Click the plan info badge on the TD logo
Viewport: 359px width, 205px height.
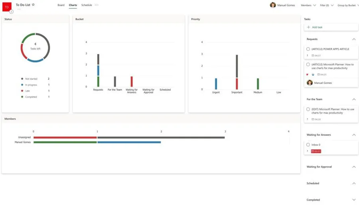(11, 12)
